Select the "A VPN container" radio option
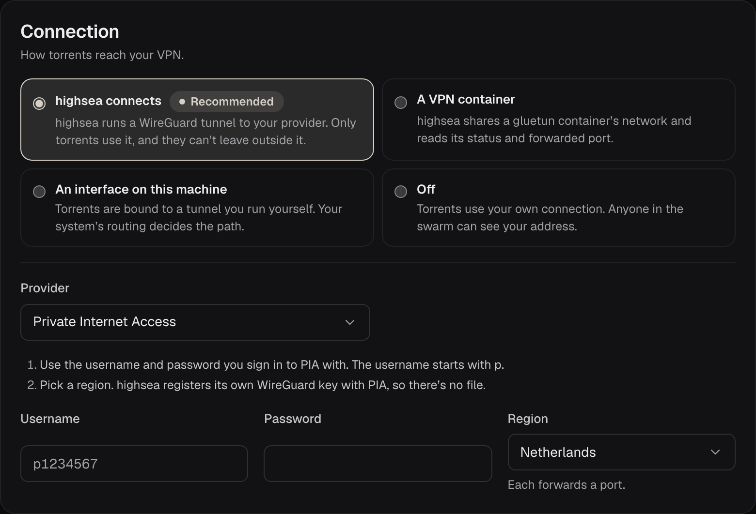 [401, 103]
